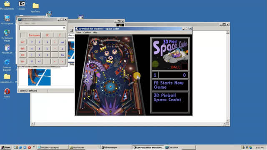This screenshot has width=267, height=150.
Task: Click the Notepad vertical scrollbar down arrow
Action: tap(228, 120)
